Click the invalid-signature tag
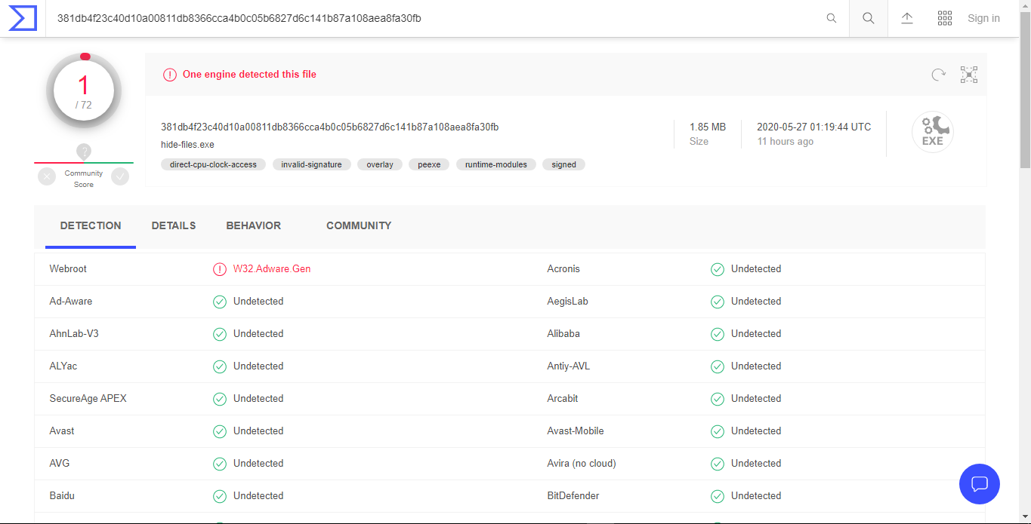This screenshot has width=1031, height=524. [x=311, y=164]
